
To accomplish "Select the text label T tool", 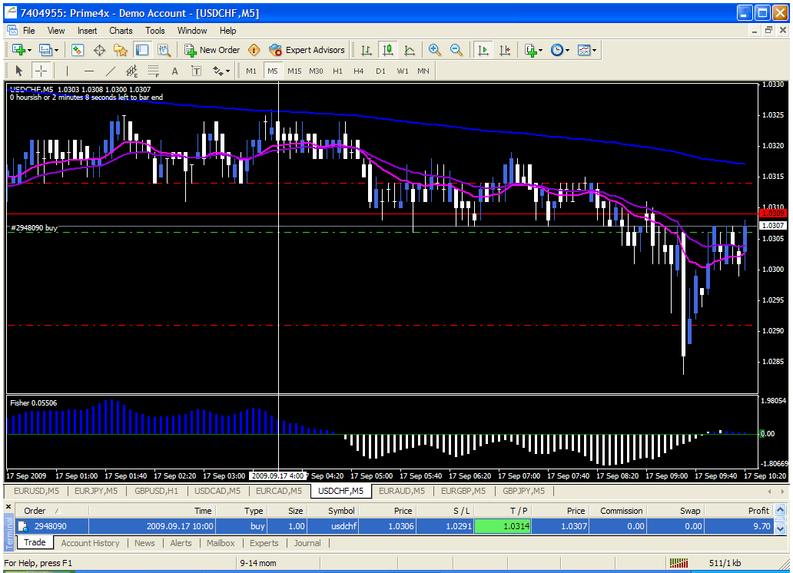I will (x=196, y=71).
